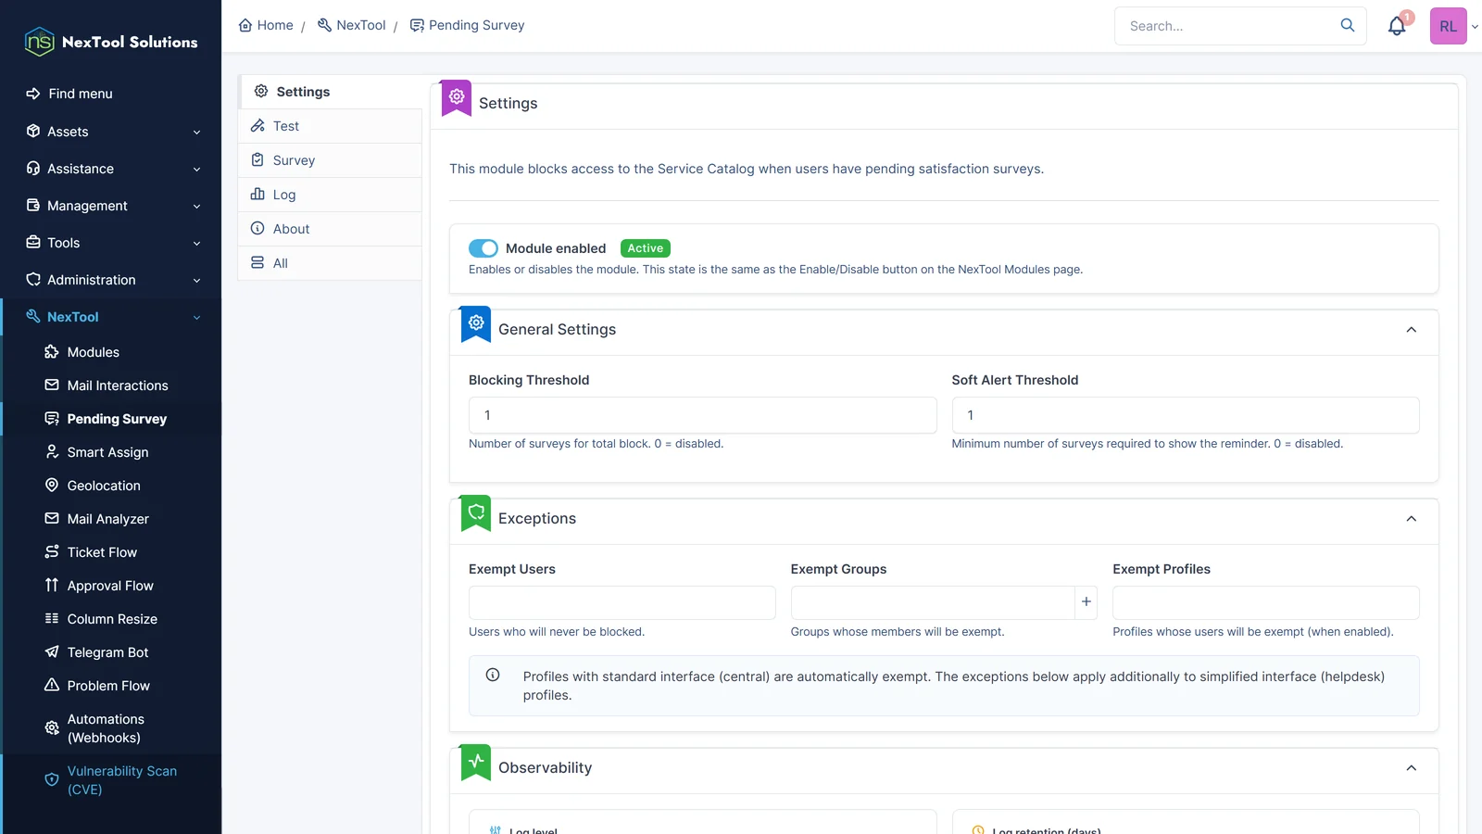Collapse the Exceptions section
The width and height of the screenshot is (1482, 834).
point(1411,519)
